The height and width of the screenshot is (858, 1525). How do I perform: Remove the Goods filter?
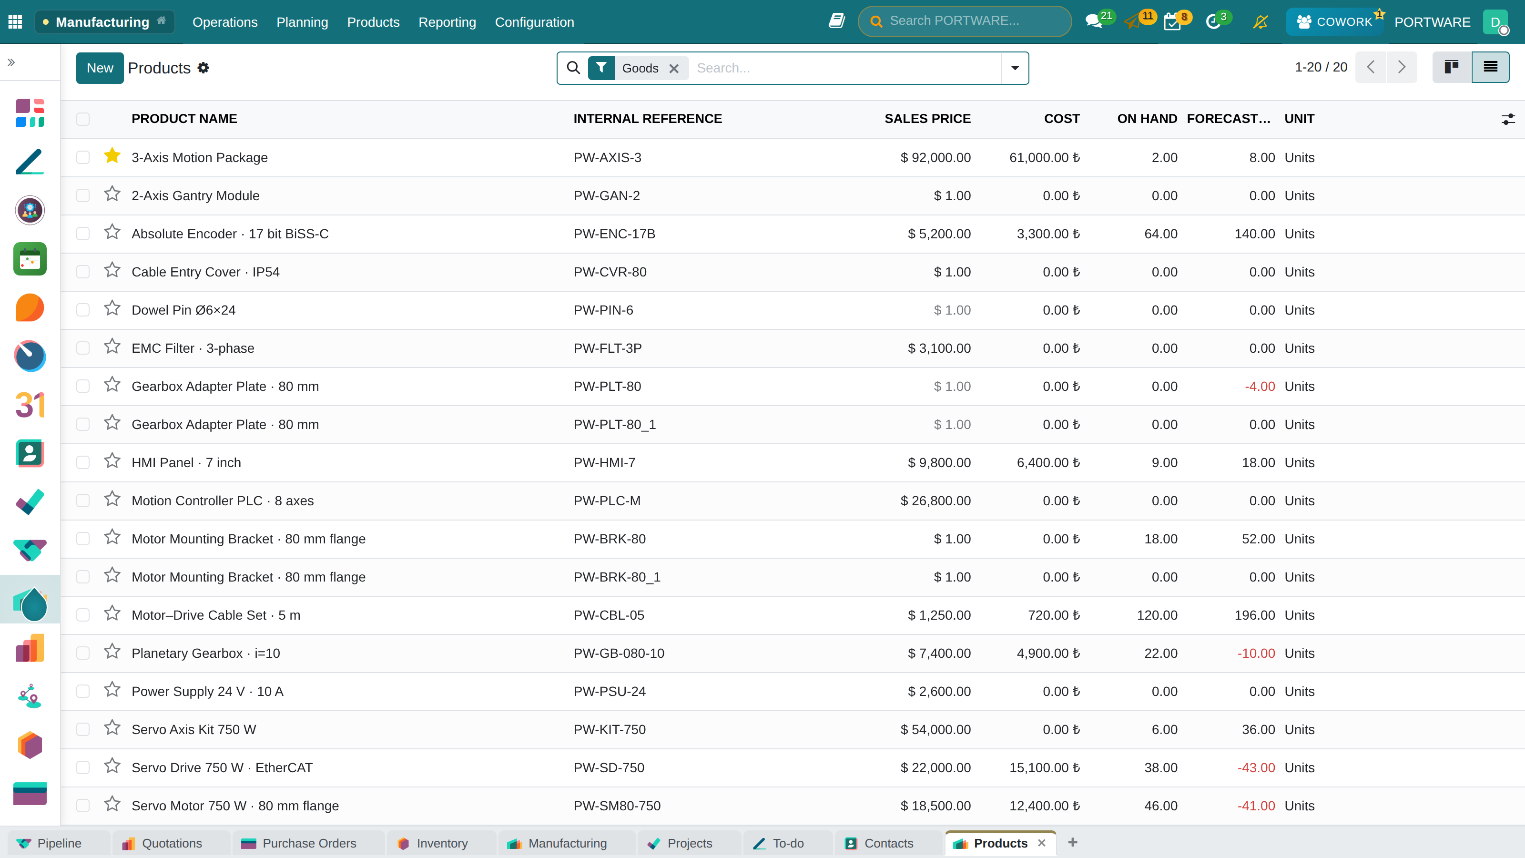[674, 69]
